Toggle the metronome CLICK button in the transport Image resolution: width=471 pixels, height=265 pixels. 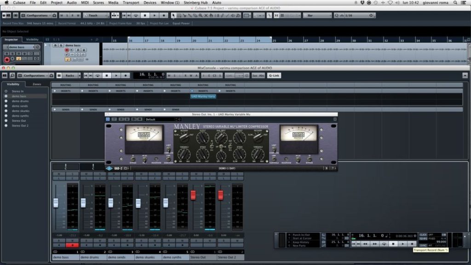[423, 235]
